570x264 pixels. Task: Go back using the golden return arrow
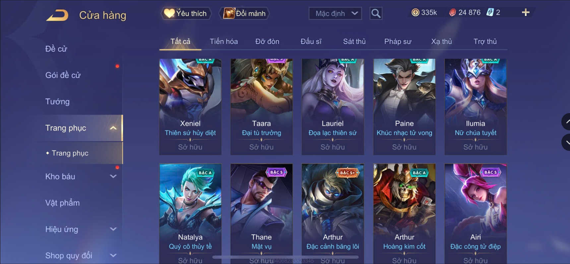coord(57,15)
